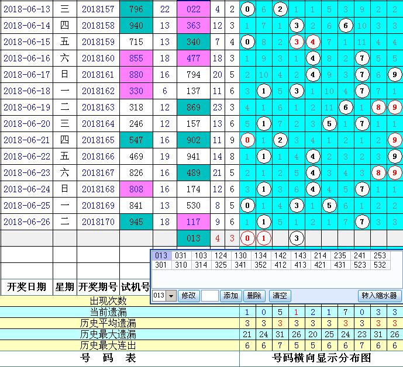Select number 142 in the number list
The height and width of the screenshot is (367, 403).
[x=280, y=255]
